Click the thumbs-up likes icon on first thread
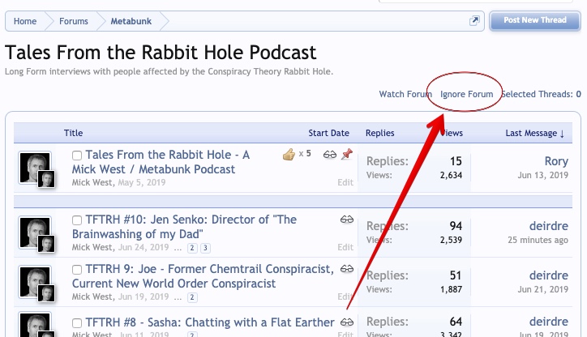The height and width of the screenshot is (337, 587). (x=289, y=154)
